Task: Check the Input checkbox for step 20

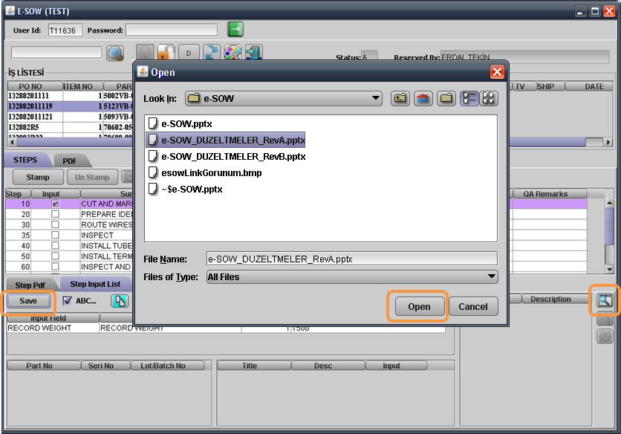Action: coord(55,214)
